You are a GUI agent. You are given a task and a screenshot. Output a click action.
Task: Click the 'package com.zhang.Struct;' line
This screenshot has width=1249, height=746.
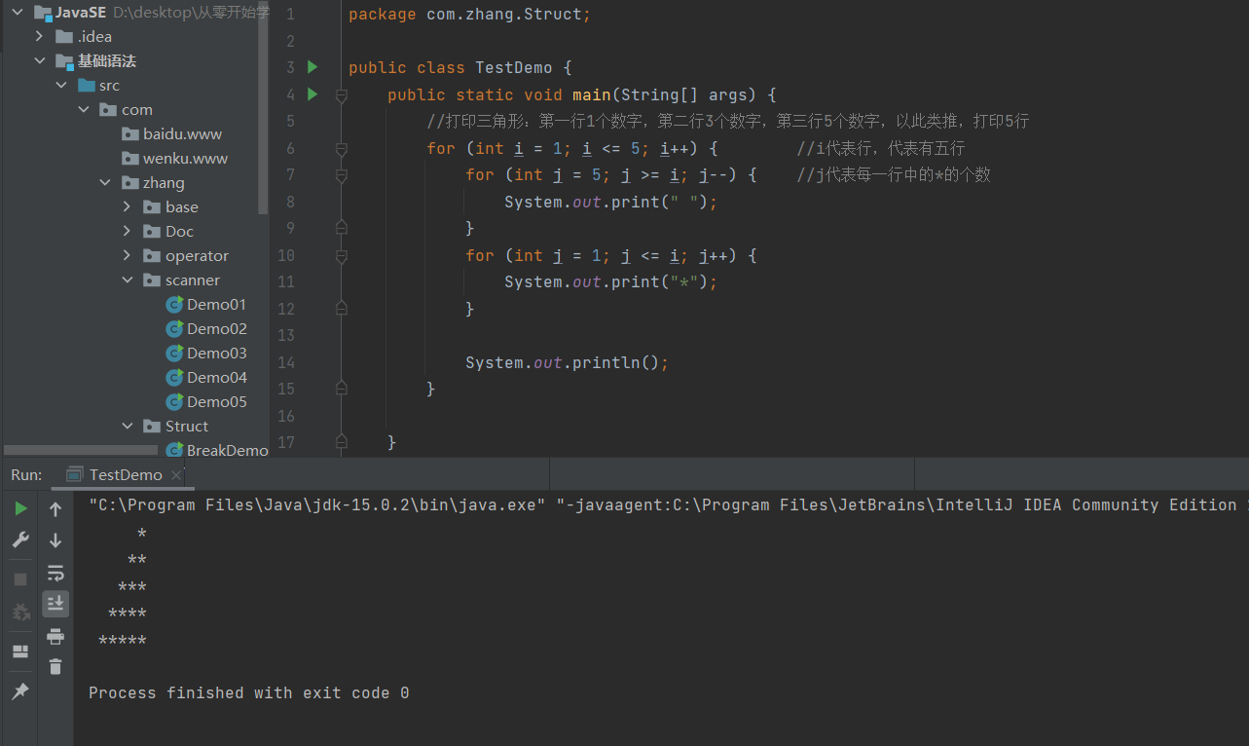click(469, 15)
